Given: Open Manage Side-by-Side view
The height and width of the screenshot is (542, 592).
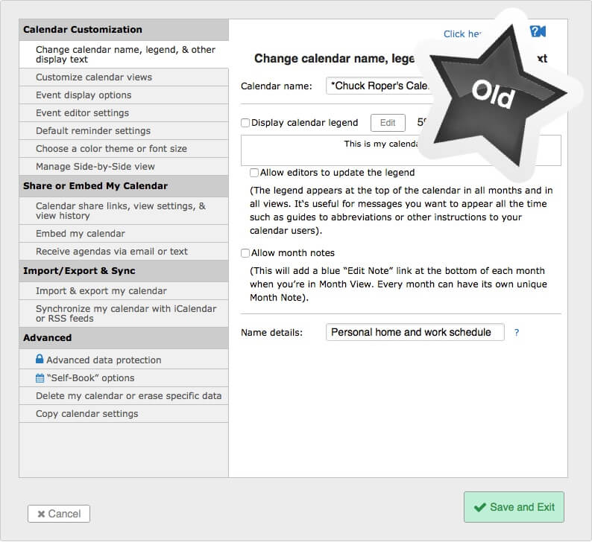Looking at the screenshot, I should pos(124,167).
